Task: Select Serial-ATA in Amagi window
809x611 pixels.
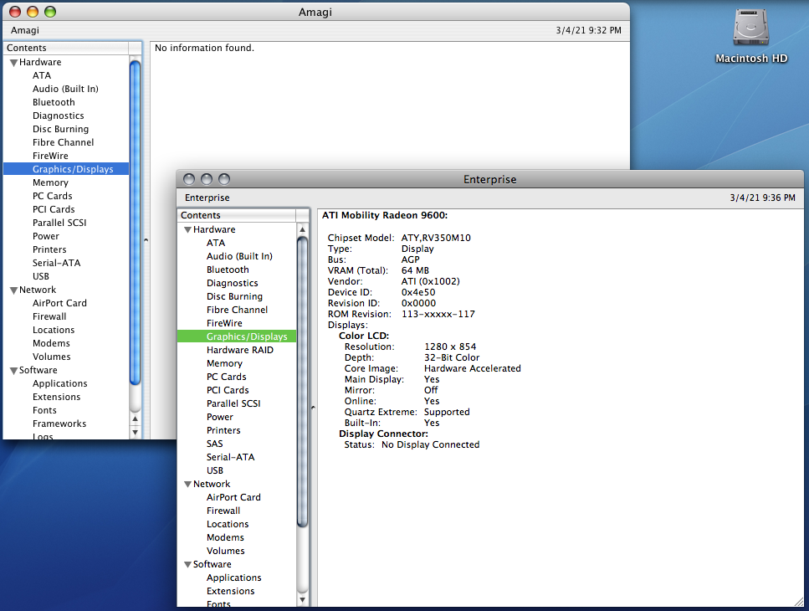Action: [x=57, y=263]
